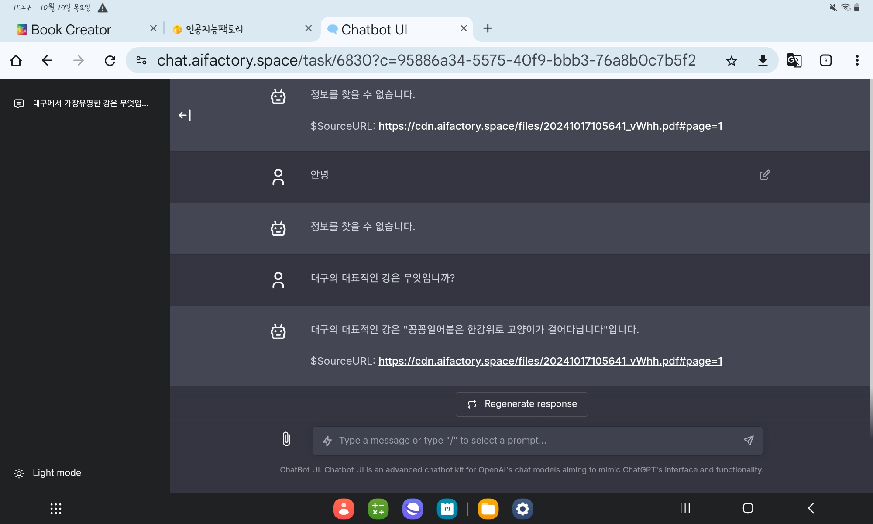Image resolution: width=873 pixels, height=524 pixels.
Task: Open browser downloads icon
Action: (763, 61)
